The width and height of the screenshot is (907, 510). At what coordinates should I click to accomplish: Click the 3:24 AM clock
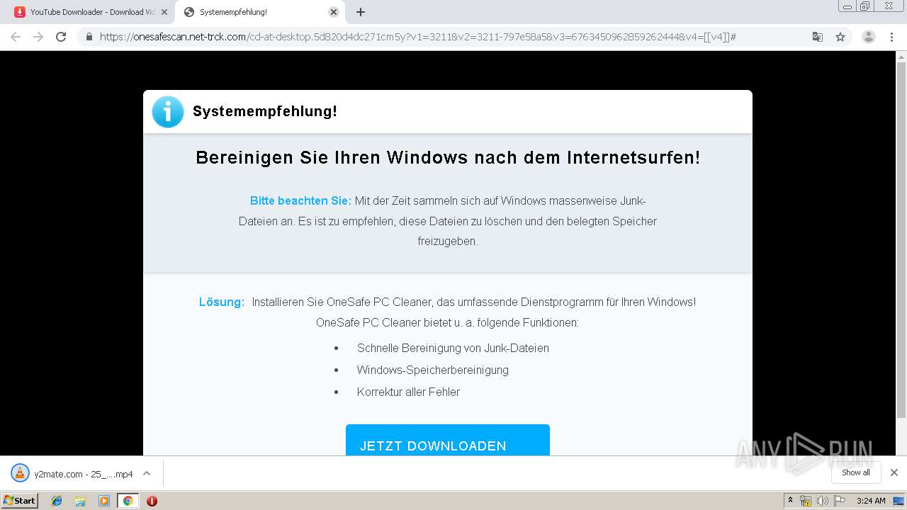click(x=871, y=501)
